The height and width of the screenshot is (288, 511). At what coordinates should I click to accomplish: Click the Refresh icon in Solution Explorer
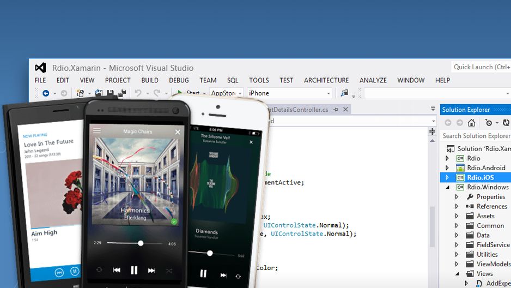click(x=506, y=123)
